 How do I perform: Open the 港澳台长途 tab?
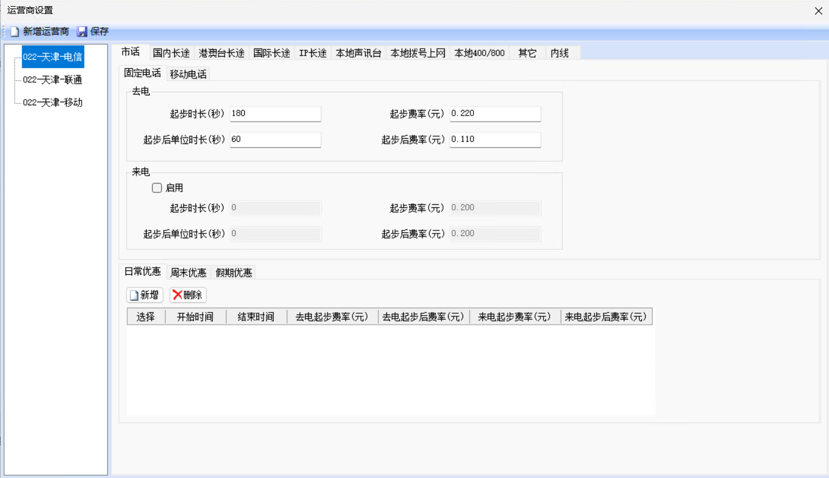222,53
